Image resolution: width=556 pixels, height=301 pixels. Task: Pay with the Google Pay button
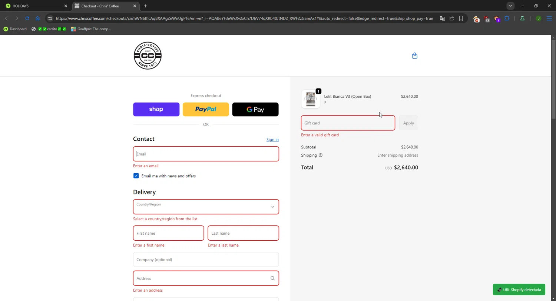pos(255,109)
